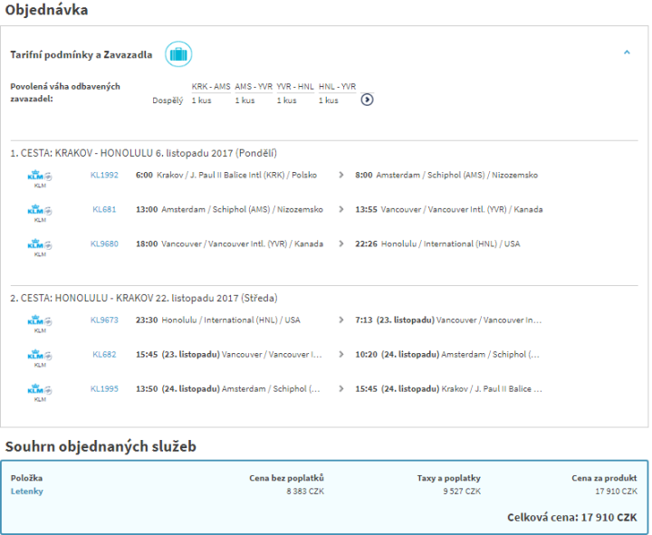Click KLM logo for Krakow–Amsterdam flight

[x=40, y=177]
